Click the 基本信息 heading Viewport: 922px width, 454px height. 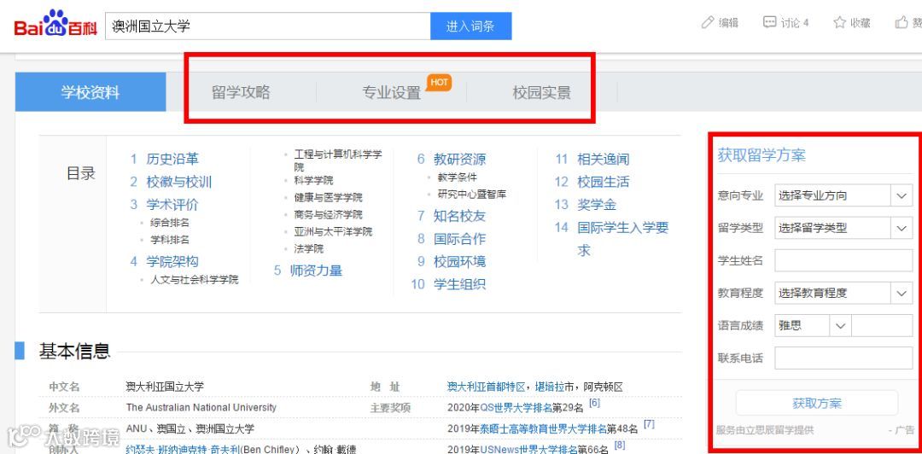tap(74, 351)
